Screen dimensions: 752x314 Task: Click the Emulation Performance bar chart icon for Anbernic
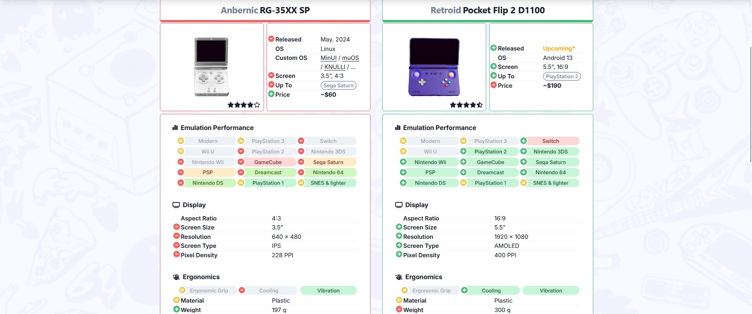pyautogui.click(x=175, y=128)
